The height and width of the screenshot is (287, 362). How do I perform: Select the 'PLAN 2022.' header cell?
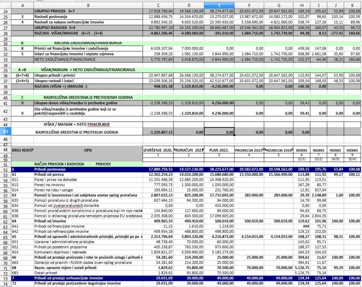click(x=219, y=150)
